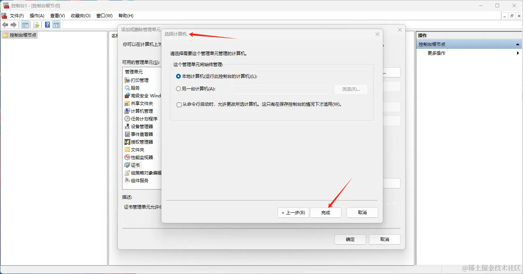Toggle the show/hide action pane icon
523x274 pixels.
point(56,25)
